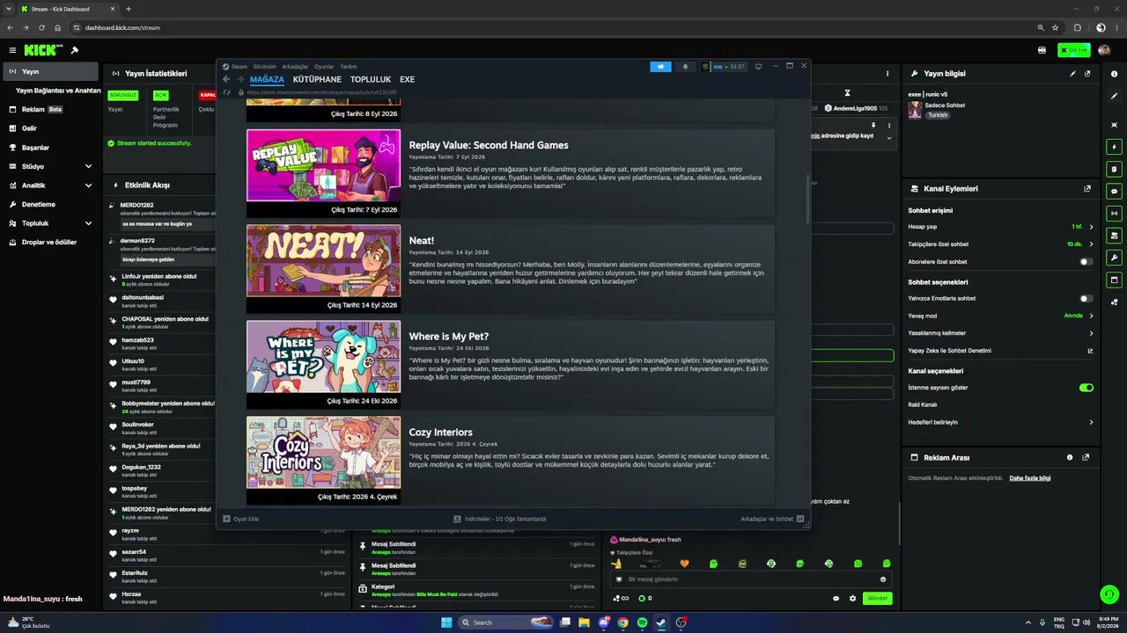Screen dimensions: 1127x633
Task: Open the Görünüm menu in Steam
Action: 264,67
